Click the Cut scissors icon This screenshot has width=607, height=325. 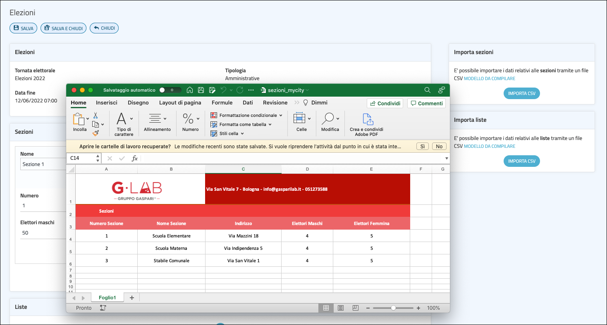(x=96, y=116)
